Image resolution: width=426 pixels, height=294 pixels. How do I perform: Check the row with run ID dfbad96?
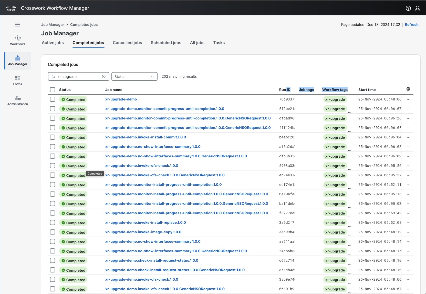tap(53, 118)
